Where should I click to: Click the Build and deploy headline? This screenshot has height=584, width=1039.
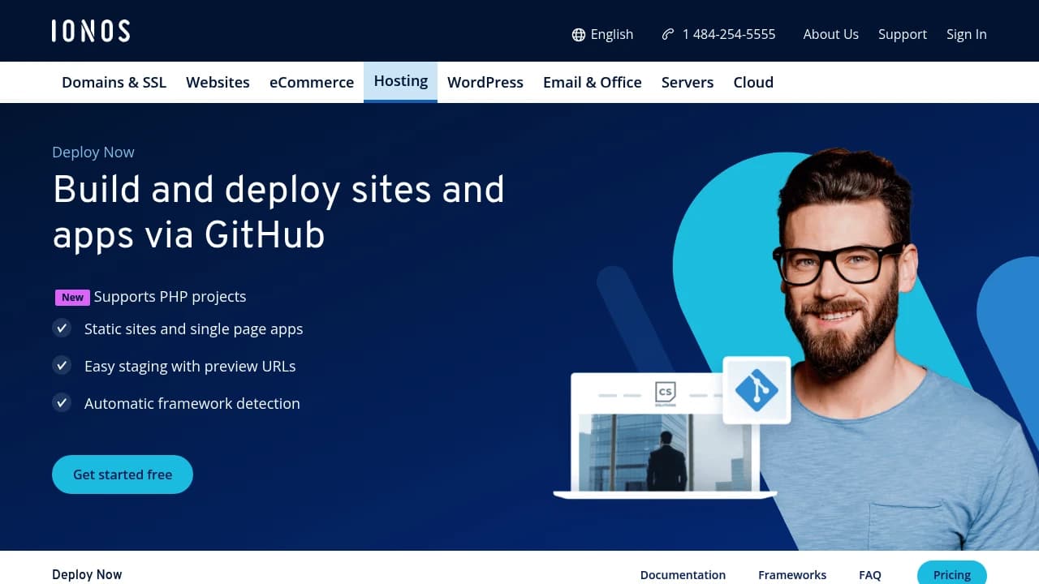coord(278,212)
